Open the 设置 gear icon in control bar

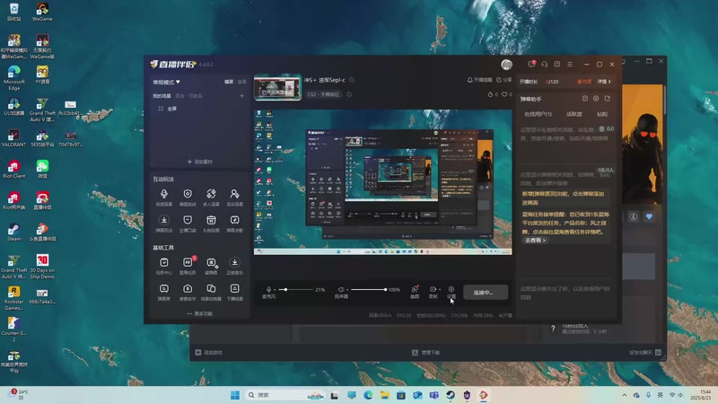(451, 289)
